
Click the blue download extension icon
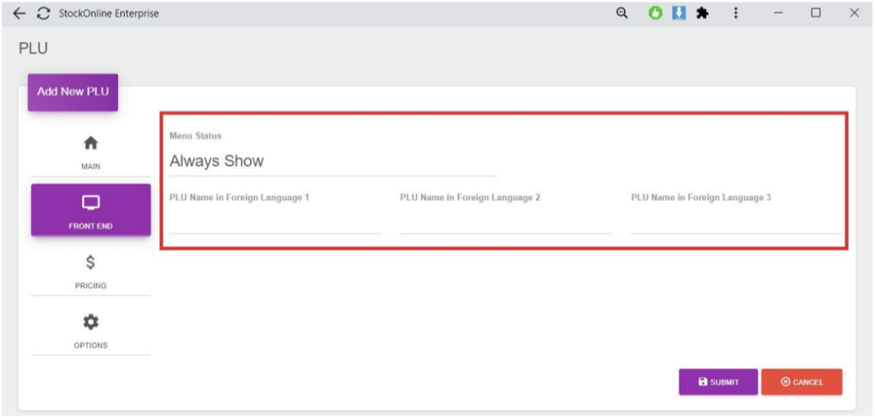tap(678, 14)
